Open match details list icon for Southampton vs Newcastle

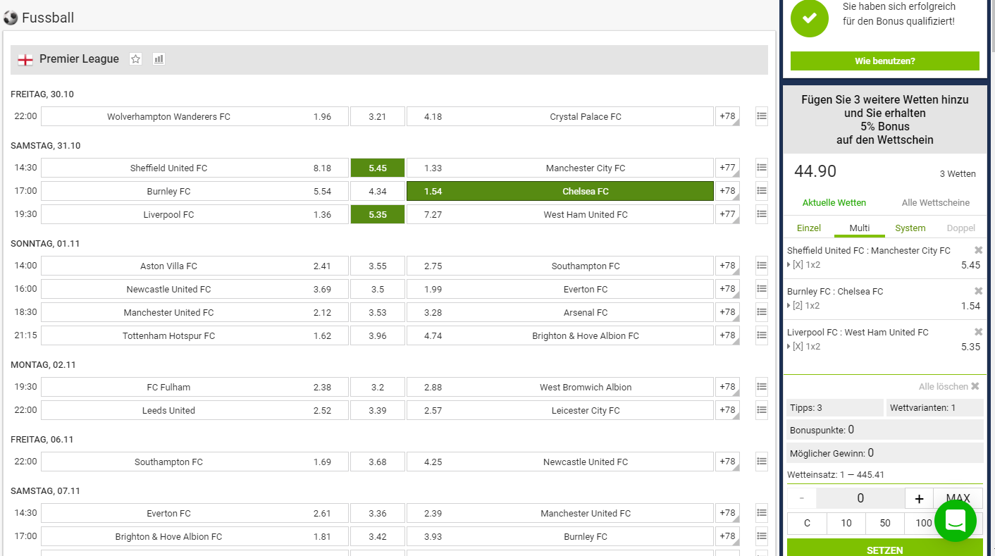click(762, 462)
